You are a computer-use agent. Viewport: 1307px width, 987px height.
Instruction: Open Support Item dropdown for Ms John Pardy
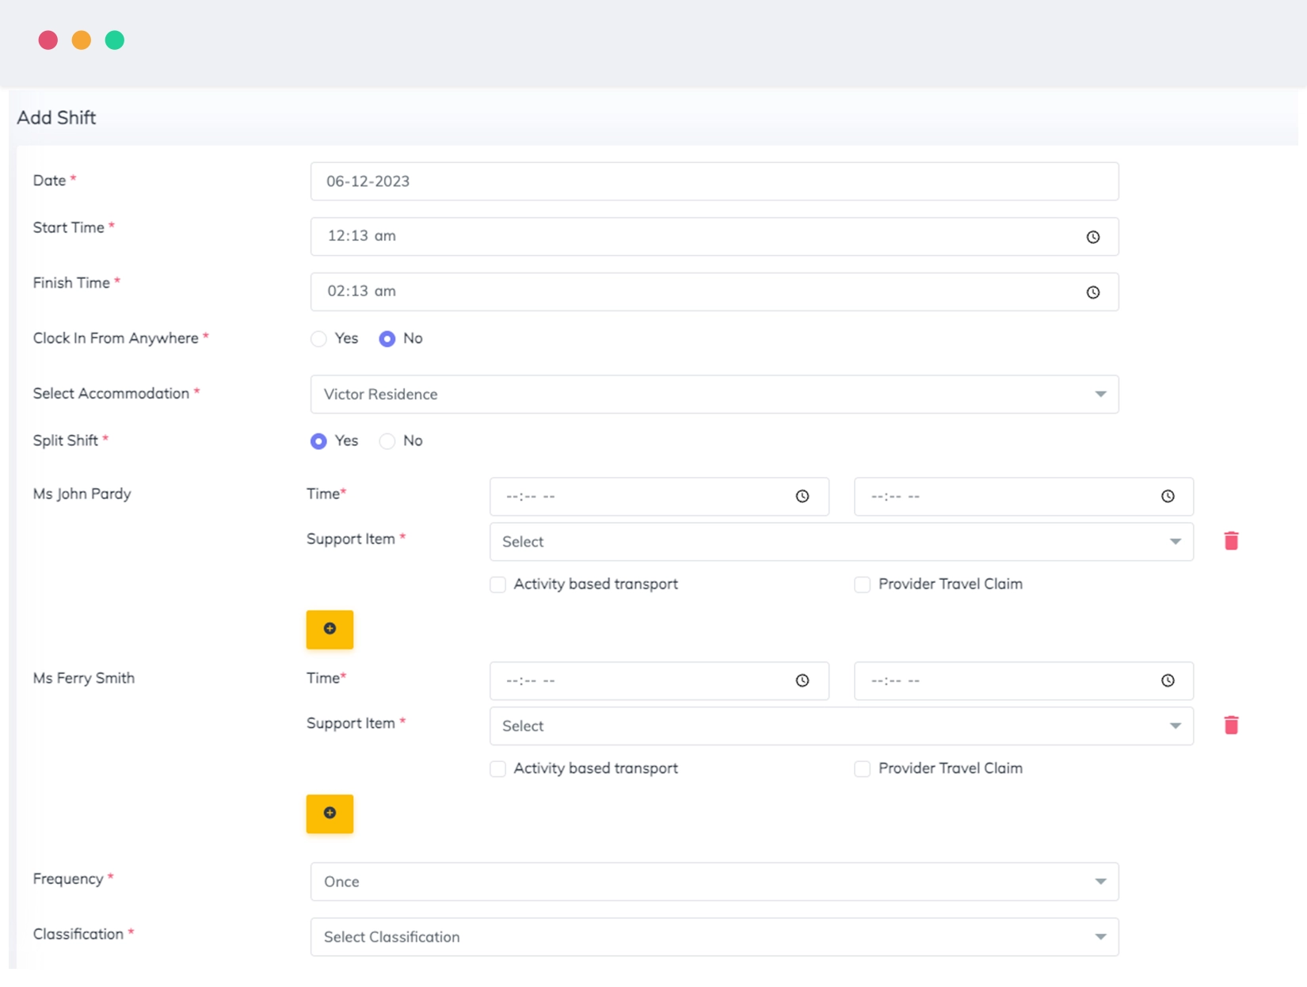(x=841, y=542)
